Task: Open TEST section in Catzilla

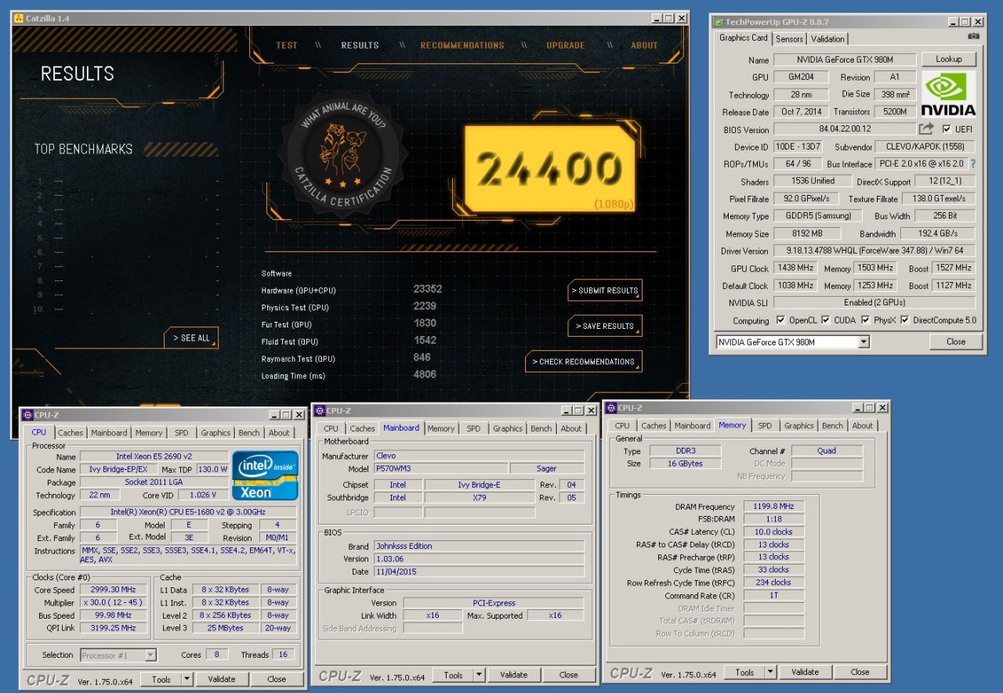Action: click(x=287, y=45)
